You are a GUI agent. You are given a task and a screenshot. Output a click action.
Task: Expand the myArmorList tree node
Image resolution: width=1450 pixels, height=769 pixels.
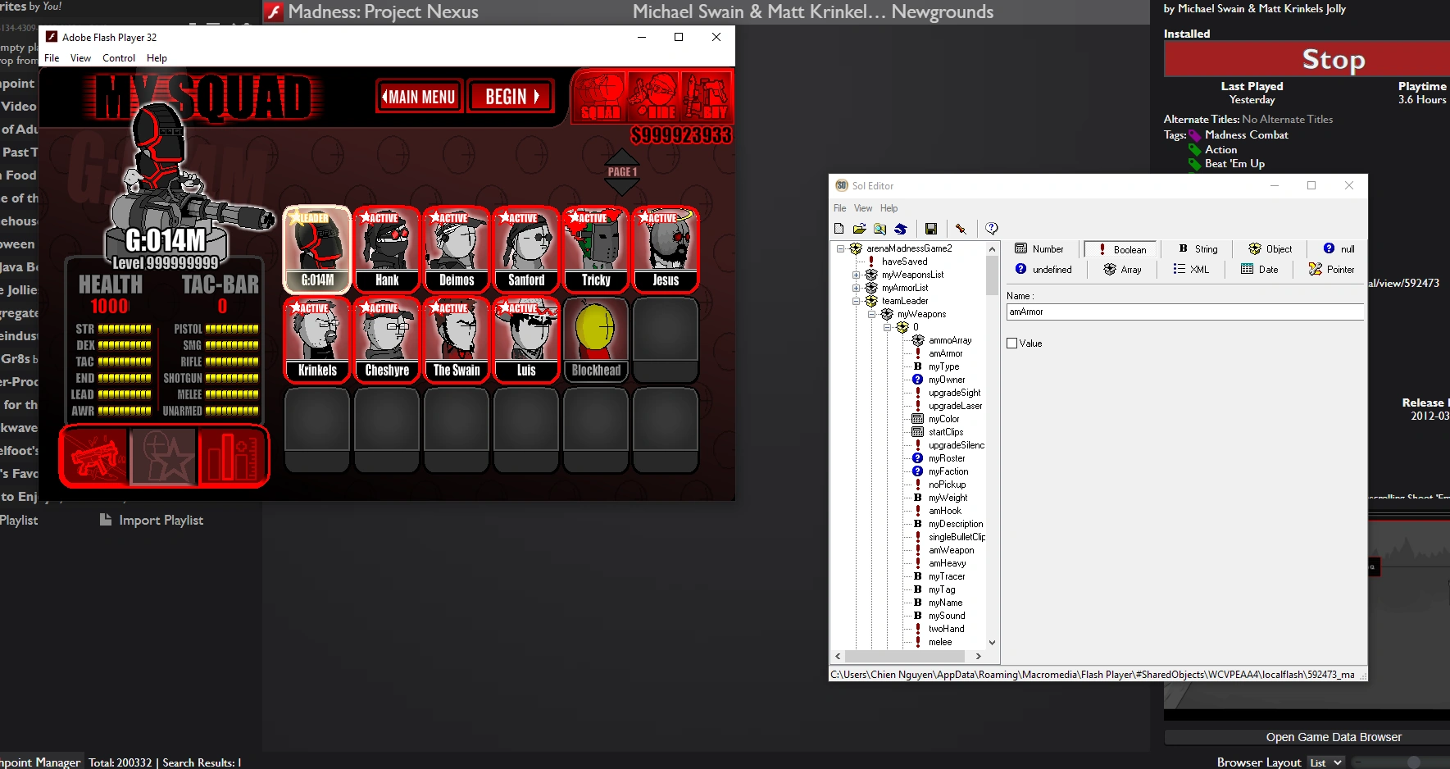pos(856,288)
